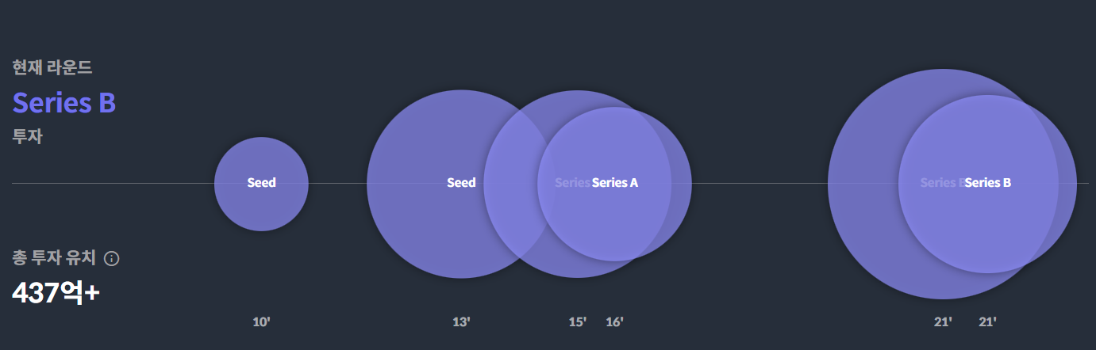Click the right 21' year label

[987, 322]
